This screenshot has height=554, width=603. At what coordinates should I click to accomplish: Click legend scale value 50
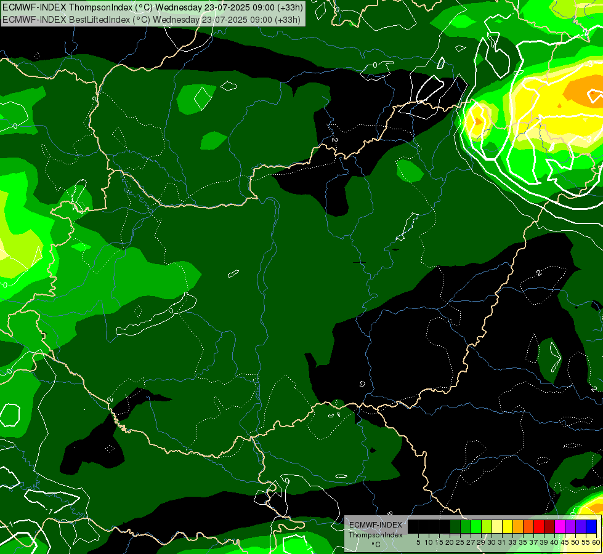pyautogui.click(x=576, y=542)
